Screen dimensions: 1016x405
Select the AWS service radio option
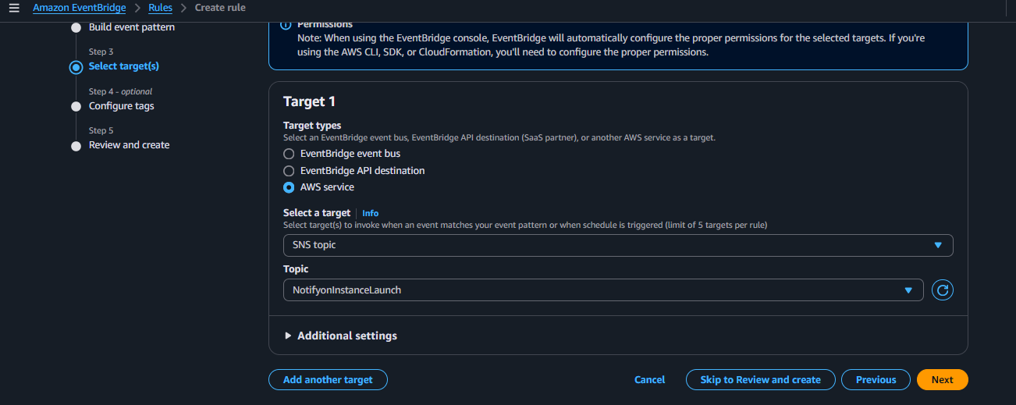289,187
